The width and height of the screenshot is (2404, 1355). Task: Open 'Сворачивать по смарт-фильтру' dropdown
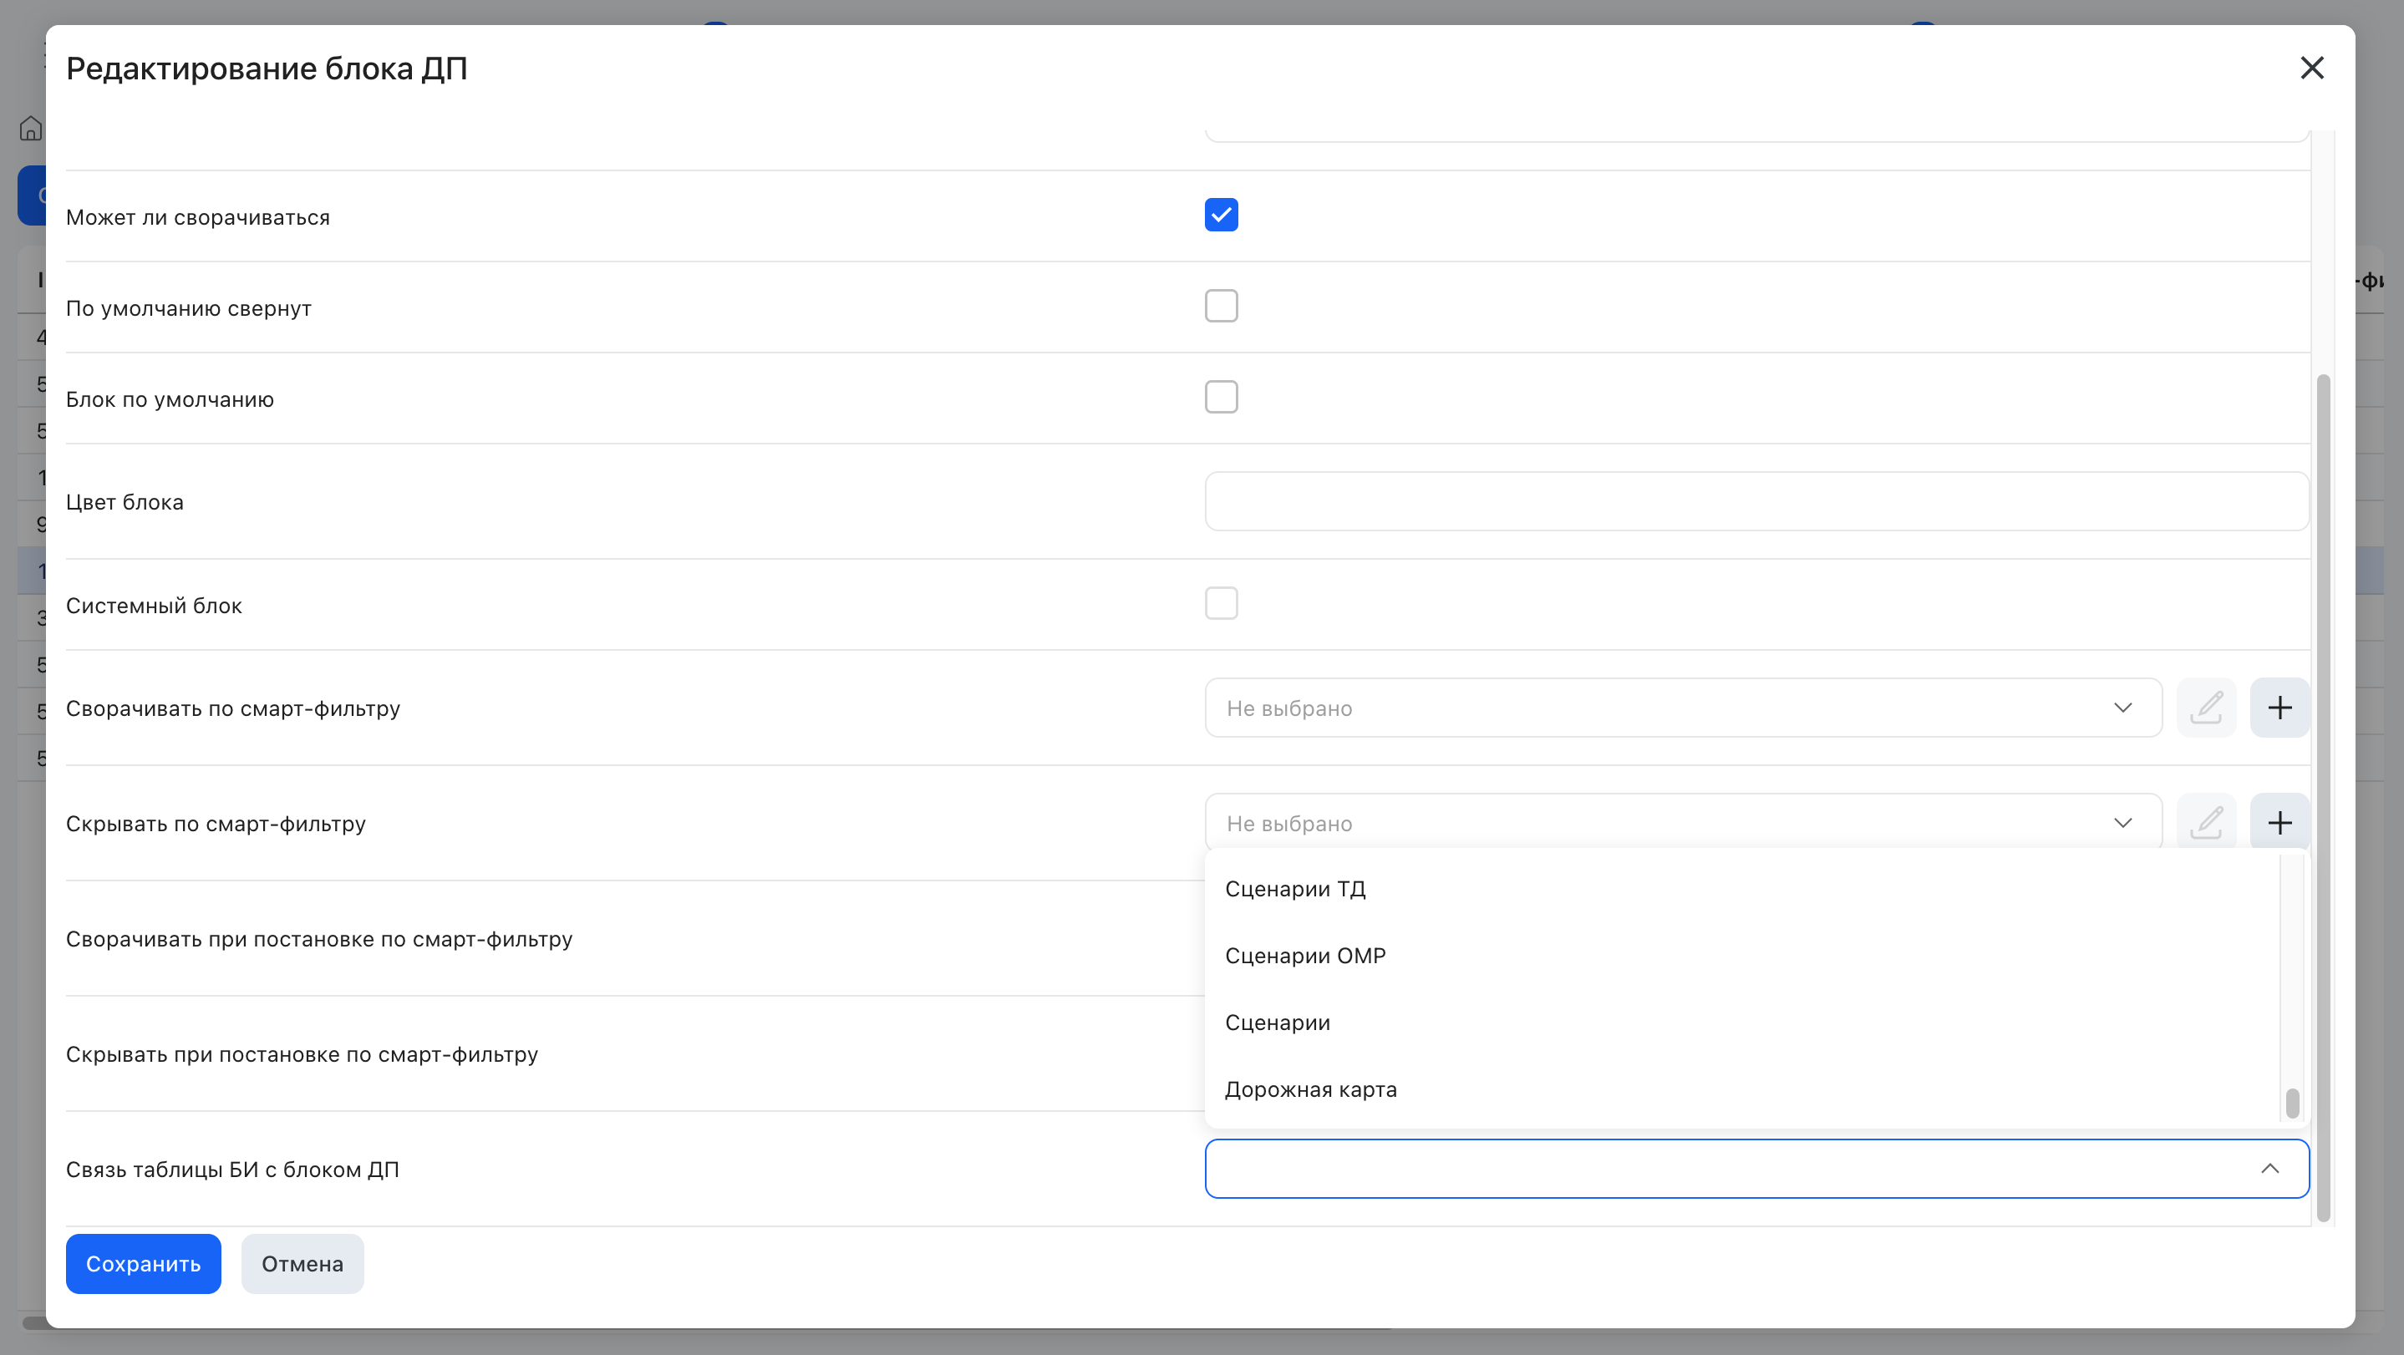[x=1683, y=708]
